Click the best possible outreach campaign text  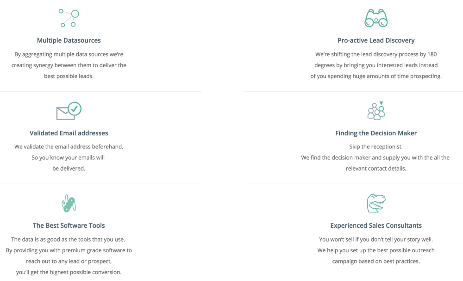point(376,255)
